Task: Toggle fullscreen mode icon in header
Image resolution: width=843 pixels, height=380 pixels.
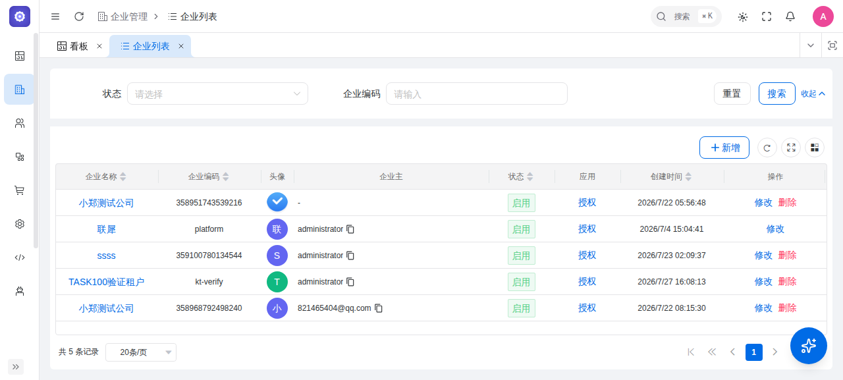Action: click(767, 16)
